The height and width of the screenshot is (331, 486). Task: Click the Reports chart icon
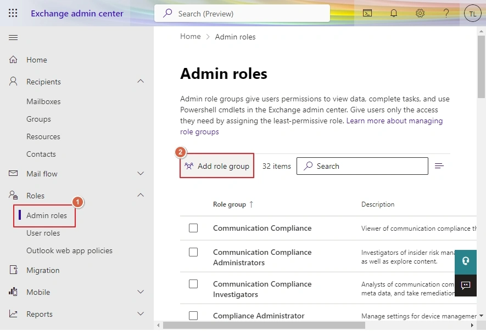click(x=13, y=313)
